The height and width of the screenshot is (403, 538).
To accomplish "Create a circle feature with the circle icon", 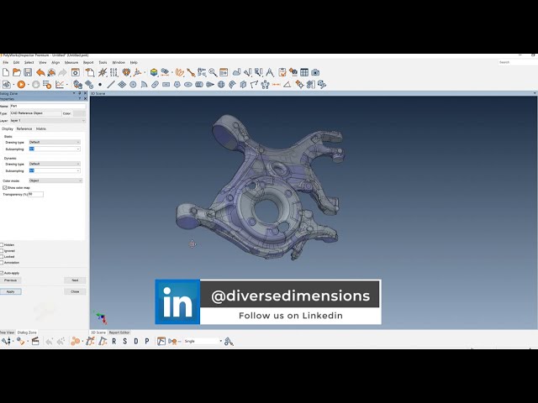I will pyautogui.click(x=133, y=84).
